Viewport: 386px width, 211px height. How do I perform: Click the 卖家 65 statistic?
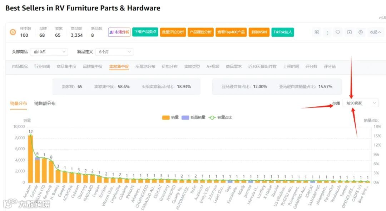coord(59,32)
